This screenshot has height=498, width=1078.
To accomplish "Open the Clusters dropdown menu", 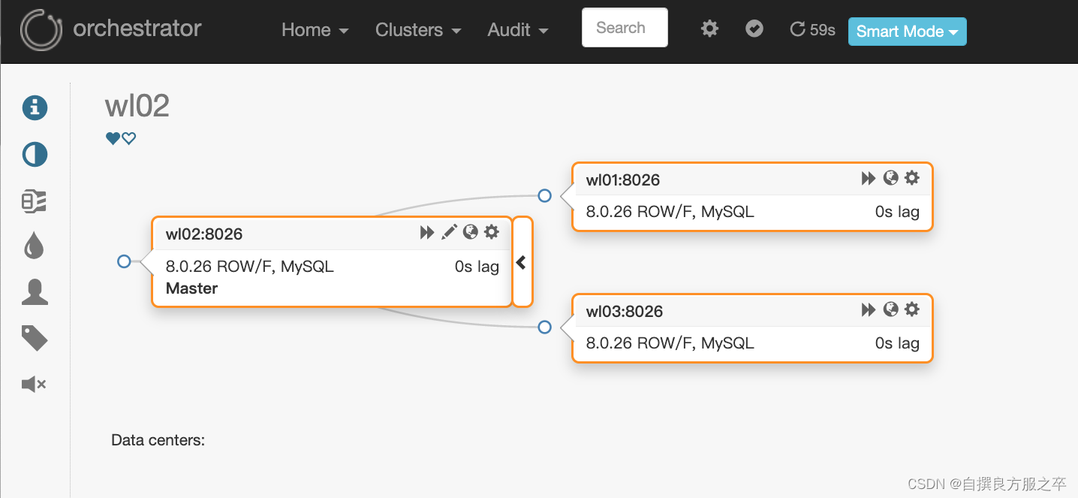I will [x=418, y=30].
